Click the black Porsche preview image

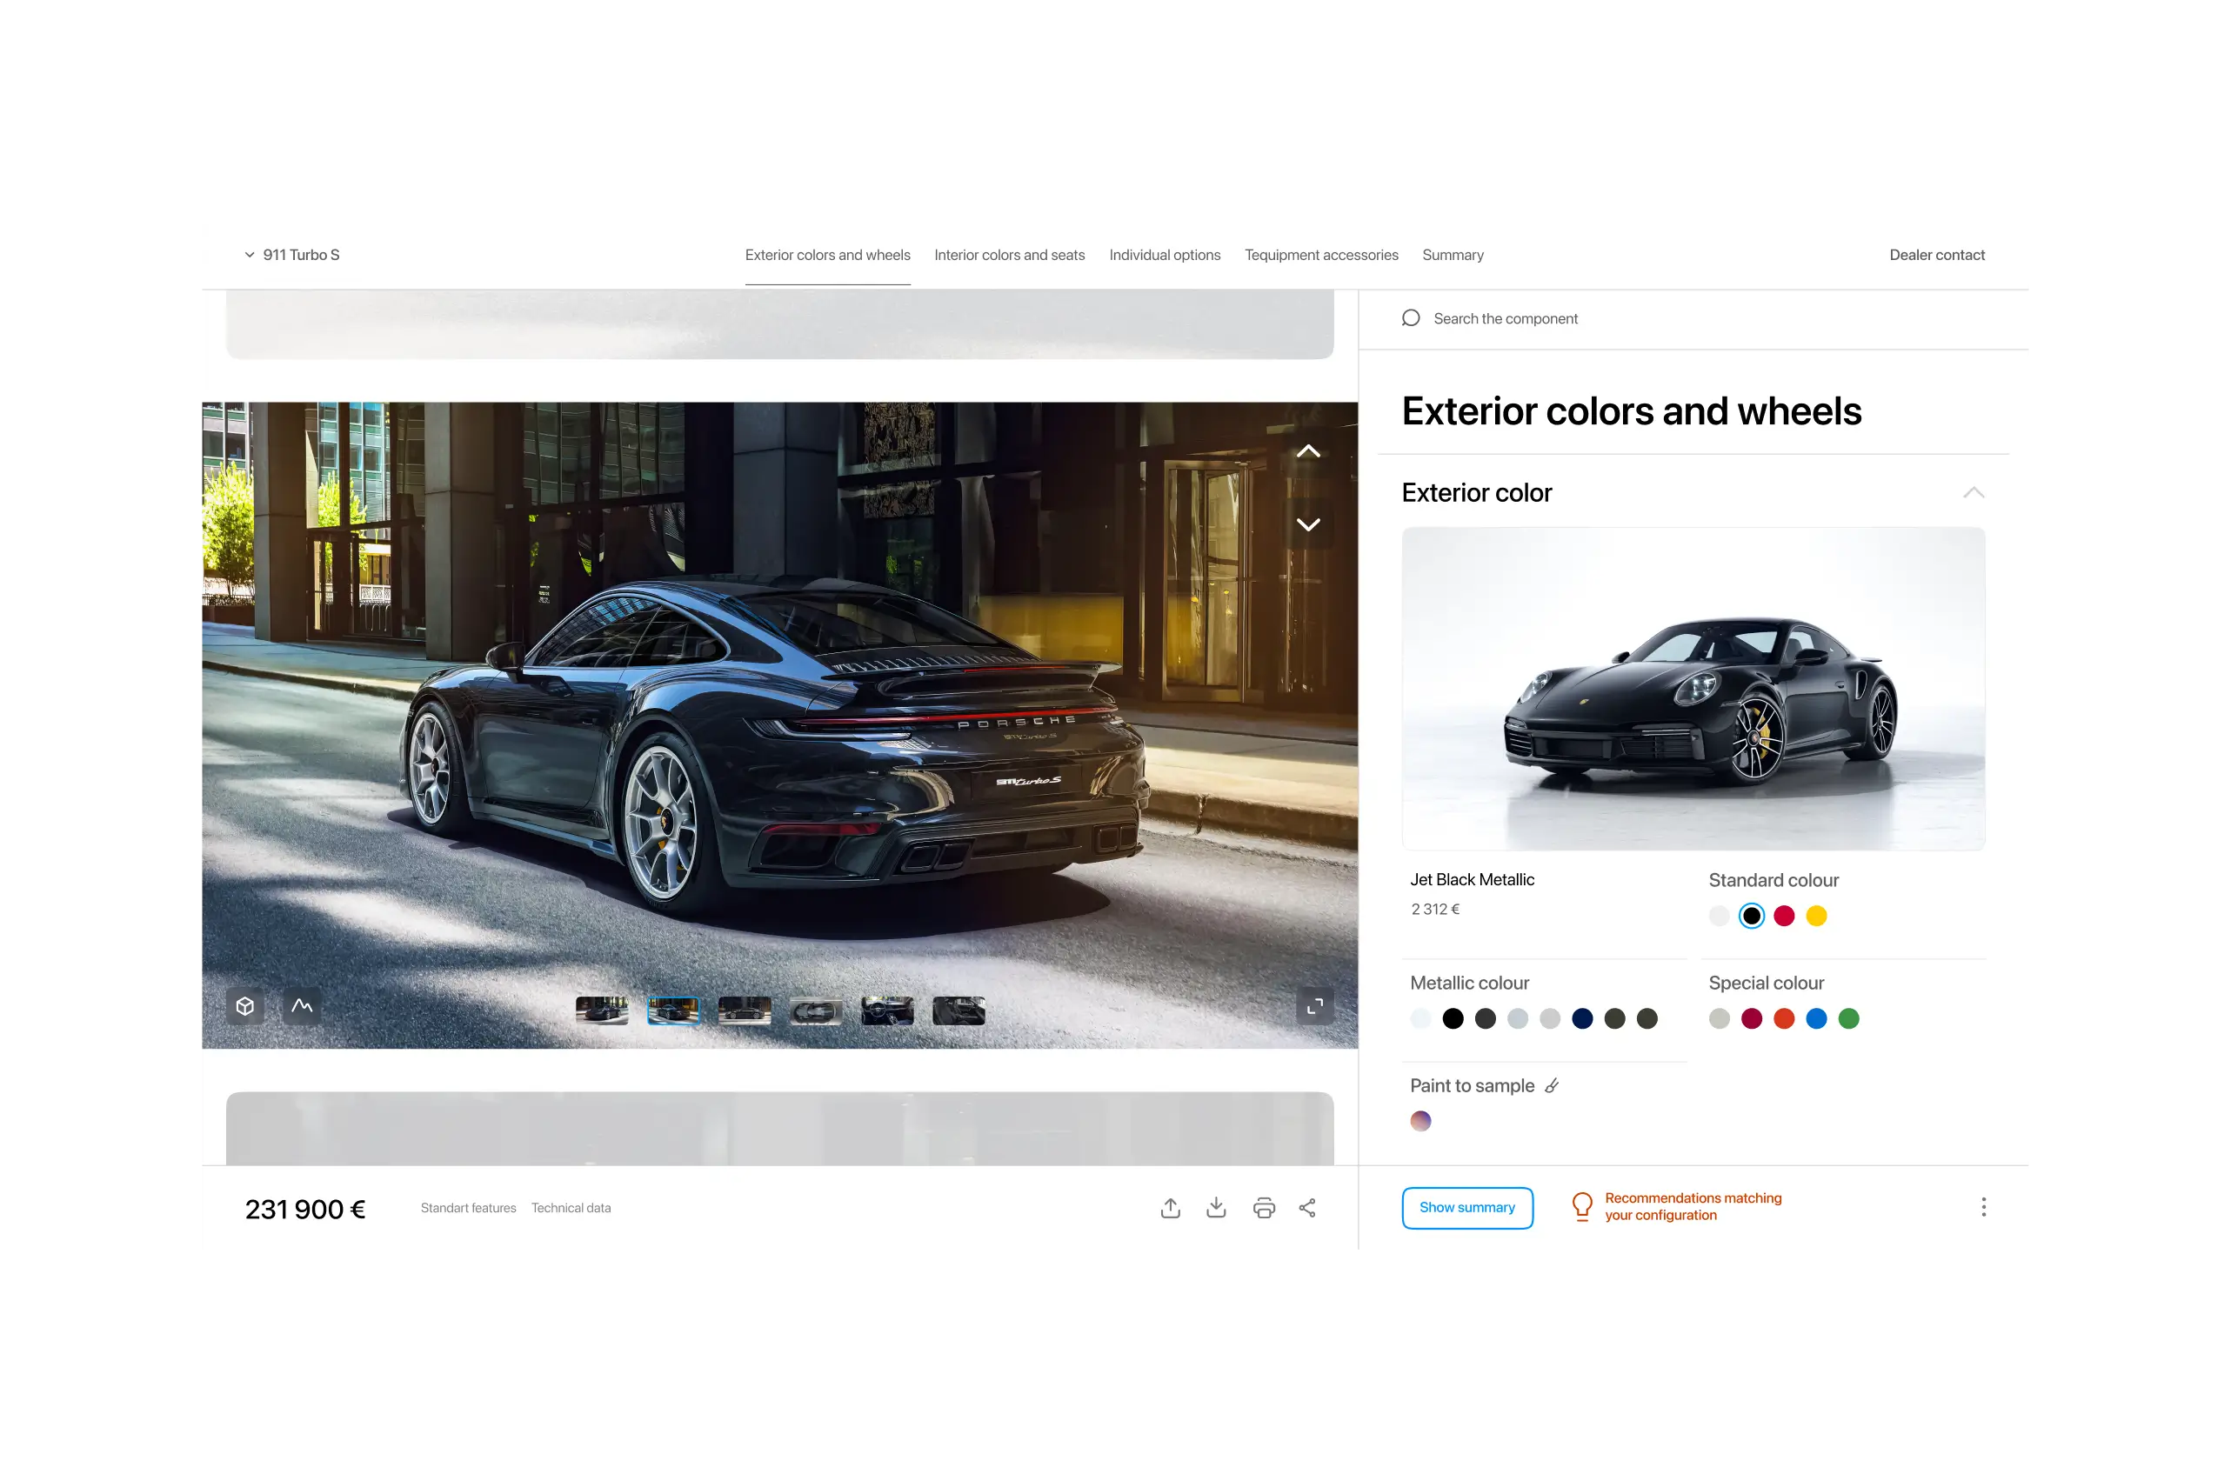click(1693, 688)
